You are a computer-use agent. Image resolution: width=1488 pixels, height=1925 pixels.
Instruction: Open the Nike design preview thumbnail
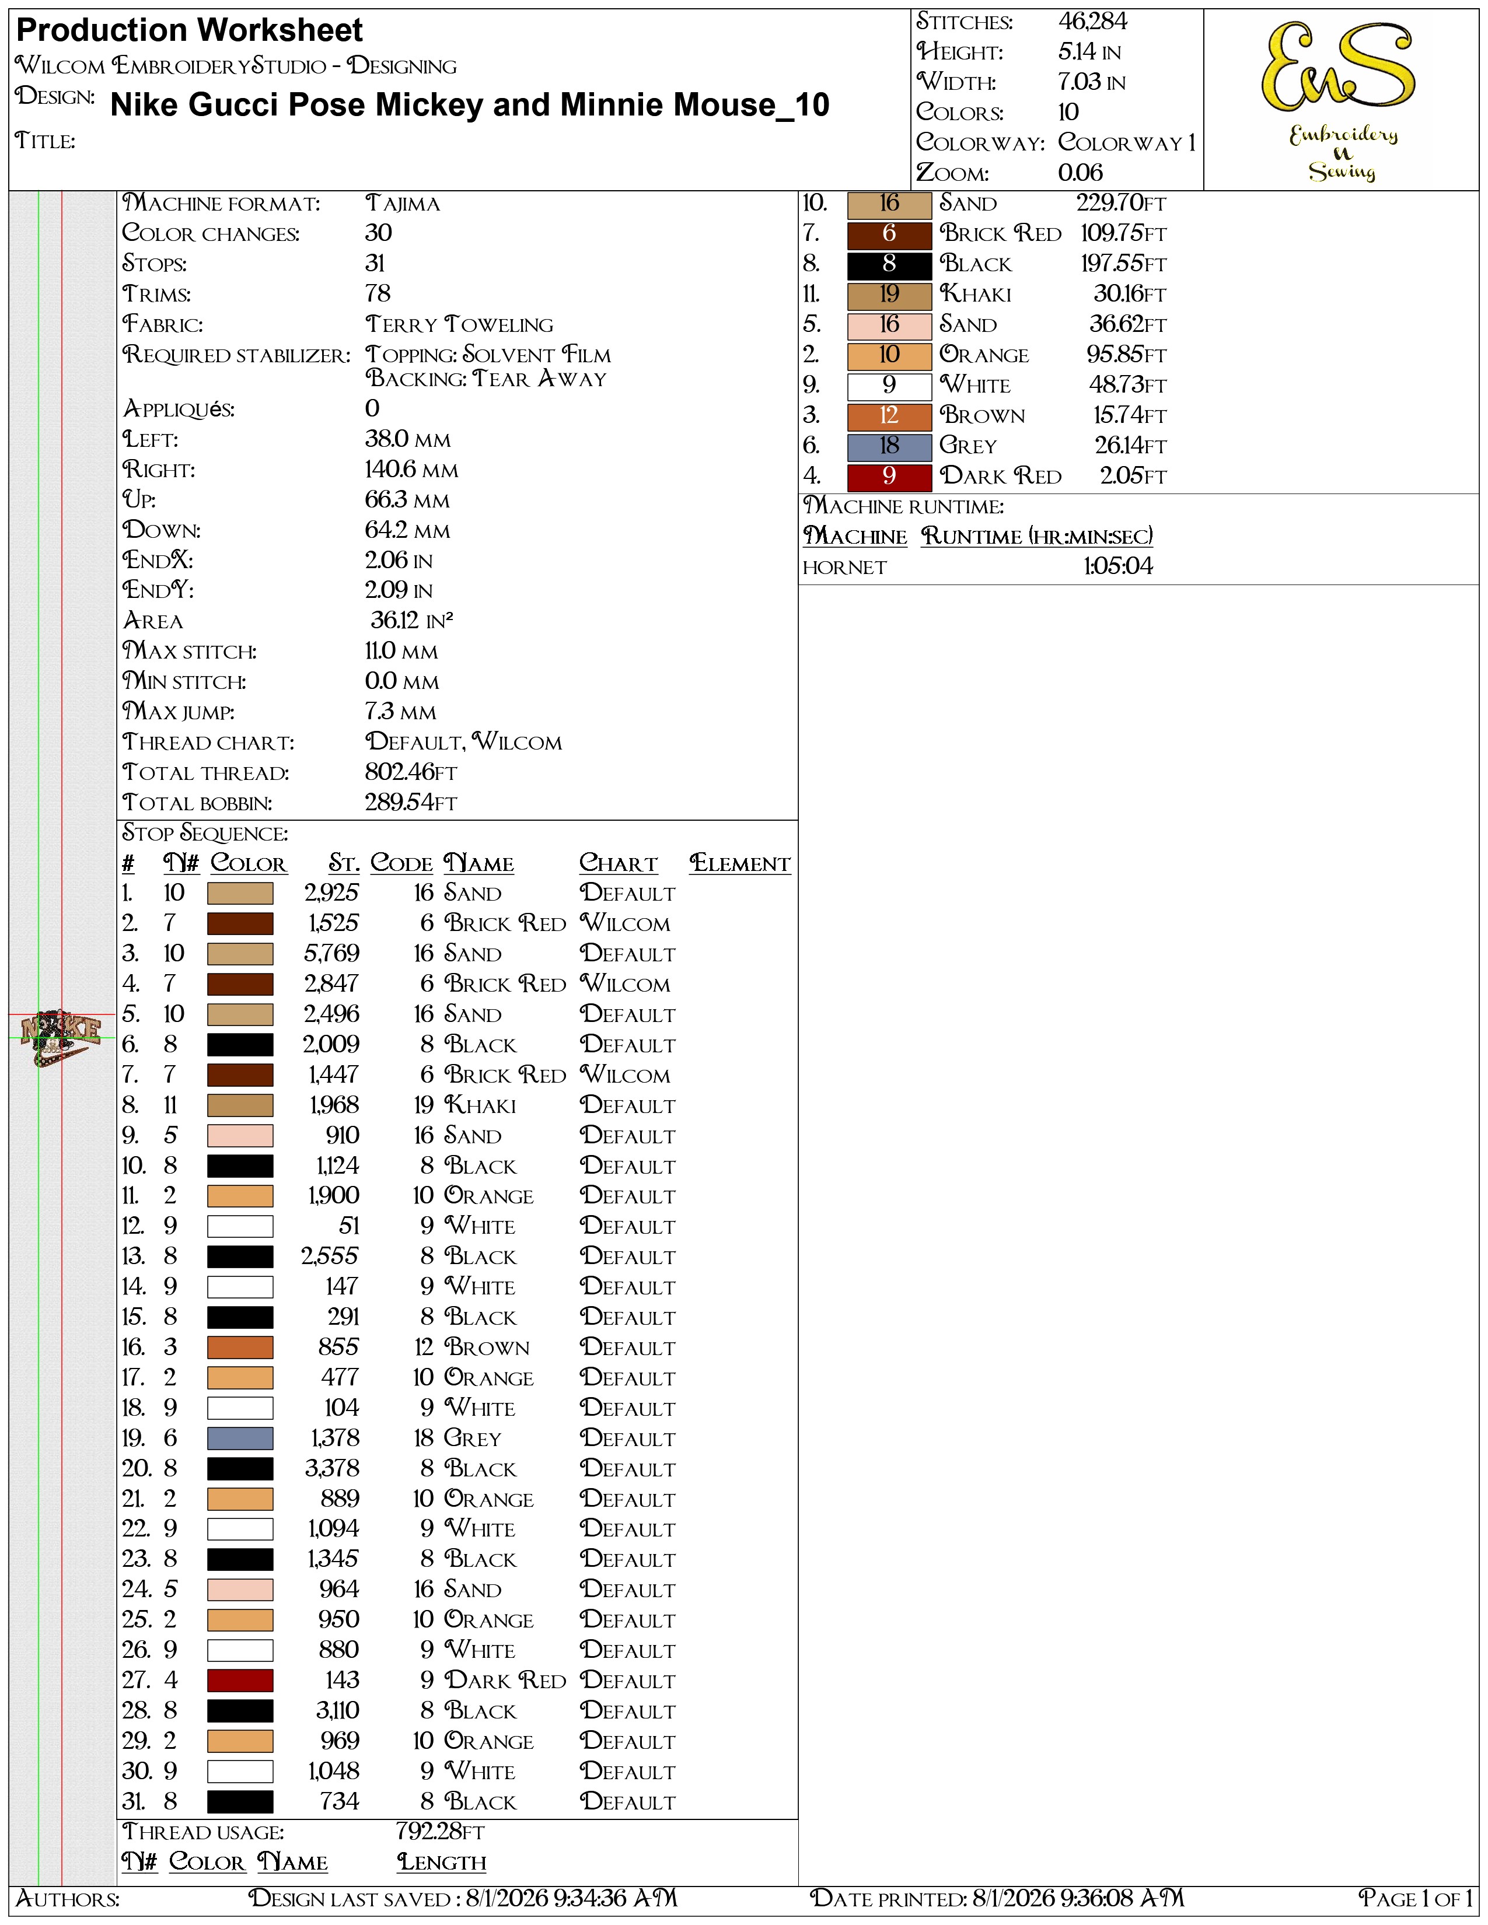(x=61, y=1037)
